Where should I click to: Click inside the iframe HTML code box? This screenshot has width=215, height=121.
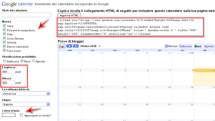(x=130, y=27)
